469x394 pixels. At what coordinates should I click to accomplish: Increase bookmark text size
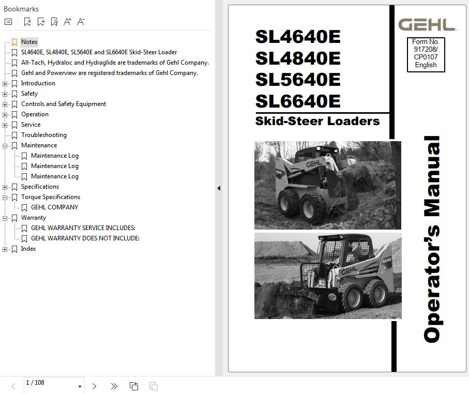pos(67,22)
